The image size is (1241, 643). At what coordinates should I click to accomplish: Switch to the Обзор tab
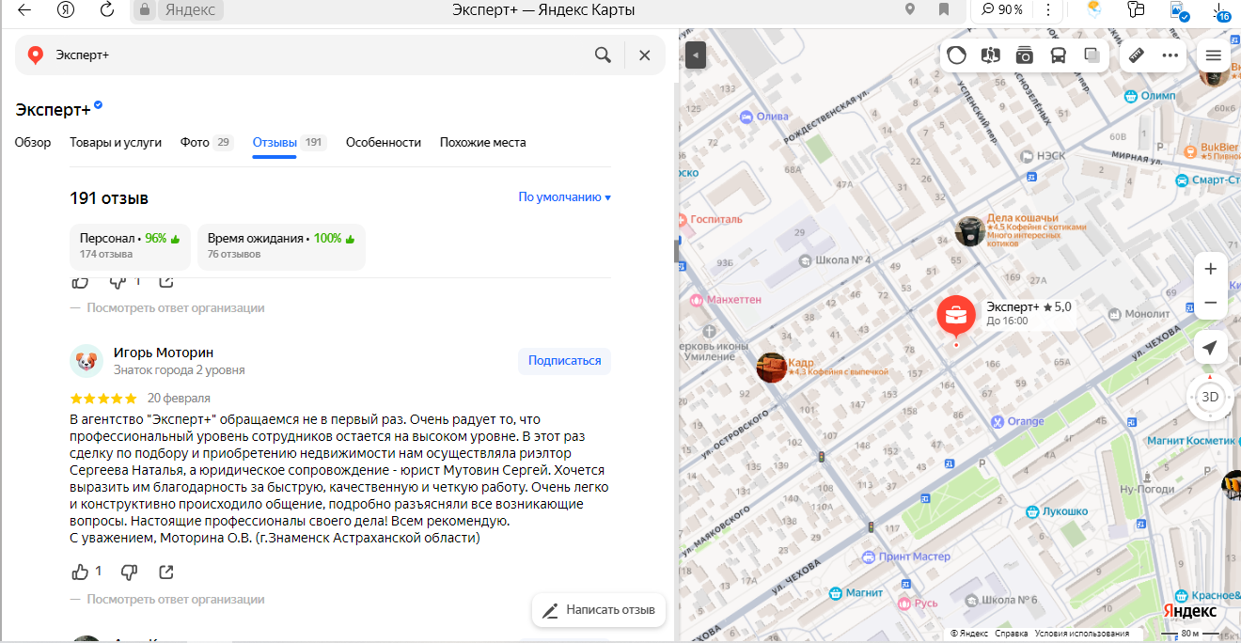click(33, 143)
